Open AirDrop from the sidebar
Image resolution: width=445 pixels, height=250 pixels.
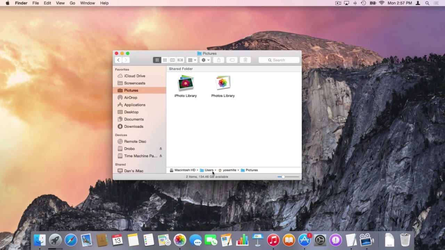139,98
